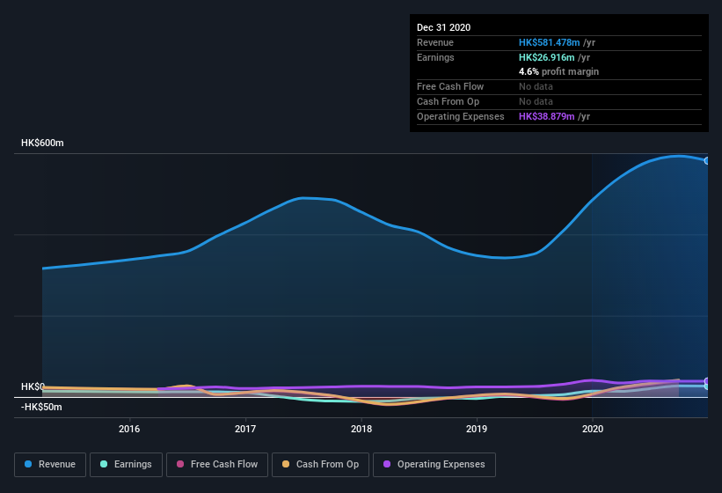Toggle the Operating Expenses legend button

click(434, 465)
